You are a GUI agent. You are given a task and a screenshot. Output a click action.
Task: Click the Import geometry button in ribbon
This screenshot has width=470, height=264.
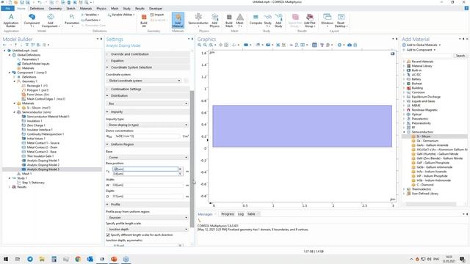(x=157, y=15)
